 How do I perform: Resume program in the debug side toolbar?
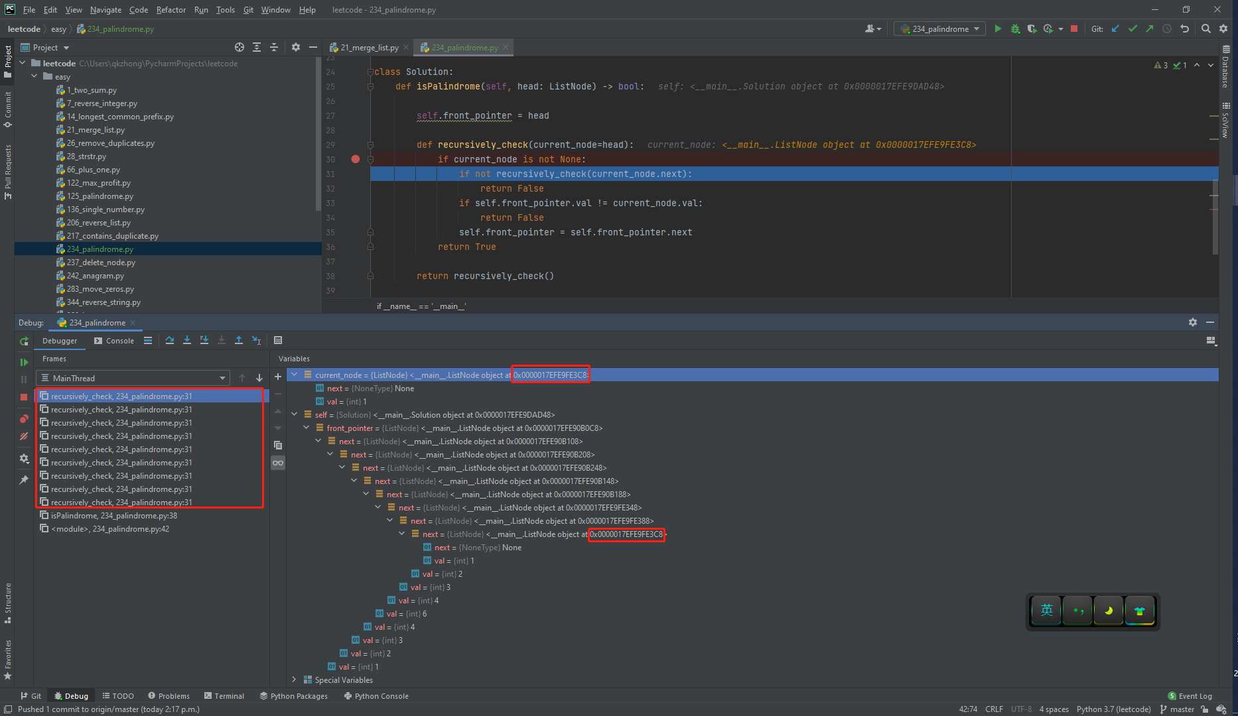tap(24, 362)
